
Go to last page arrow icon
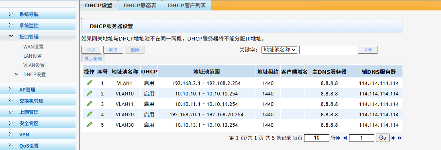coord(400,138)
